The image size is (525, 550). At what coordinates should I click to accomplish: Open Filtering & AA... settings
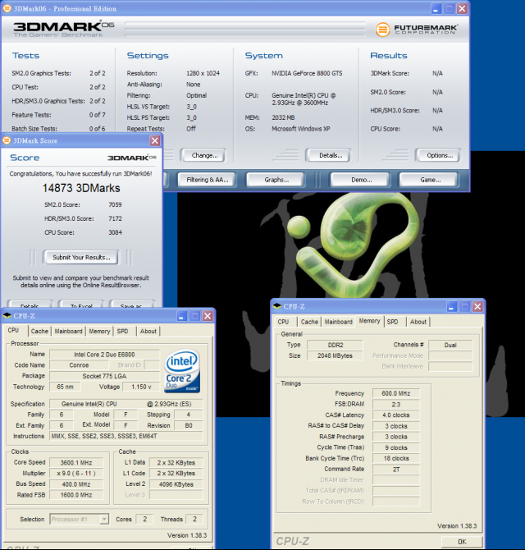(x=207, y=180)
